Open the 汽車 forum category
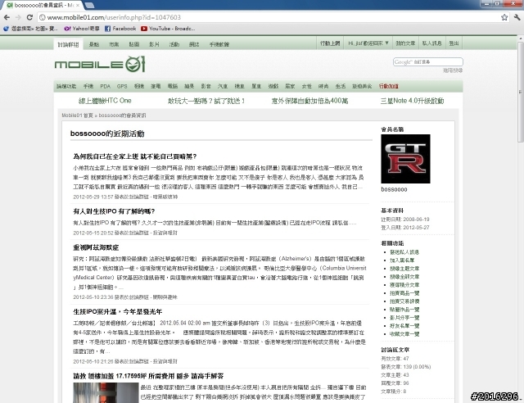The width and height of the screenshot is (524, 403). [223, 86]
